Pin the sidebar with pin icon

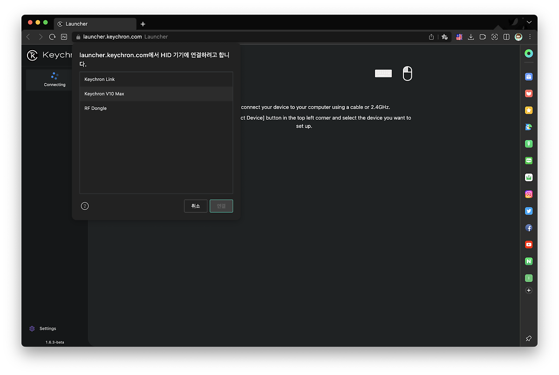[529, 339]
